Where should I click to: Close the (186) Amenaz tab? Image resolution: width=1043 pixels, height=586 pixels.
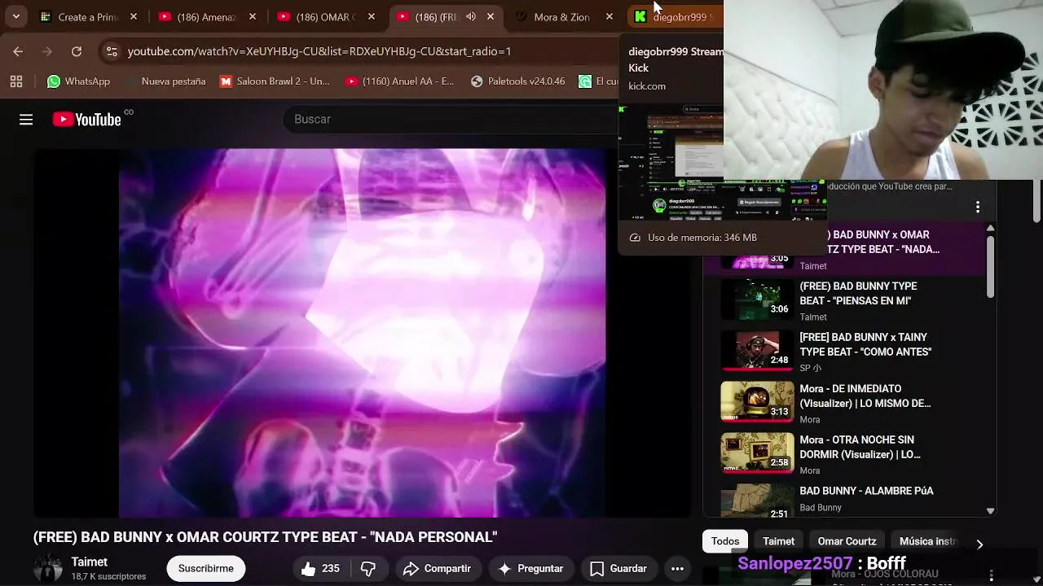253,16
